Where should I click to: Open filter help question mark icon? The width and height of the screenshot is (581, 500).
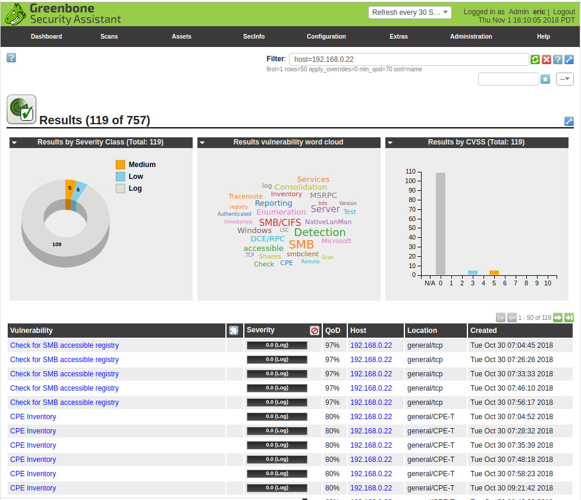tap(558, 59)
